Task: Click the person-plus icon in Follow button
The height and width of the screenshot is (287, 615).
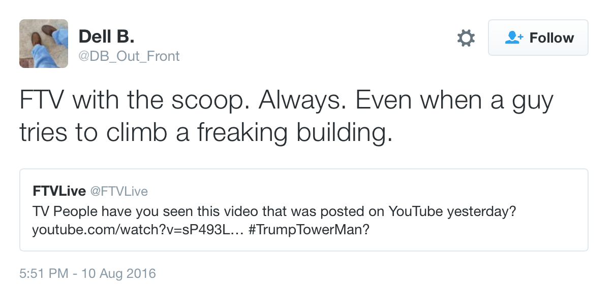Action: point(514,38)
